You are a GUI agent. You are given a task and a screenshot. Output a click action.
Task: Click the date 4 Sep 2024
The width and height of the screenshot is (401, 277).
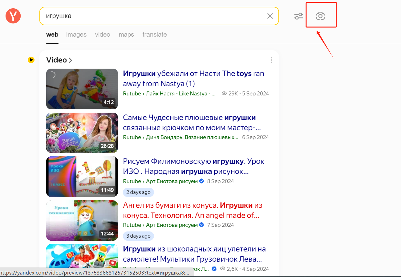coord(255,269)
